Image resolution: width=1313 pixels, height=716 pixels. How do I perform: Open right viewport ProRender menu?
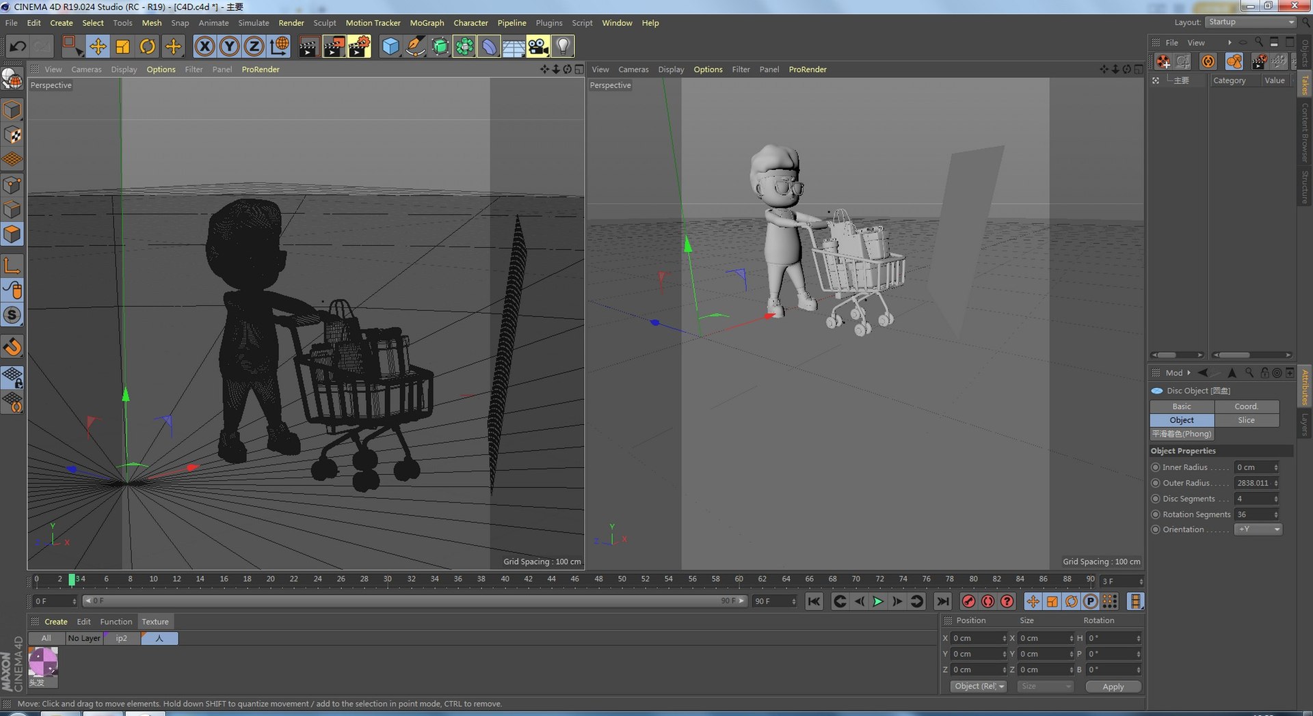808,69
